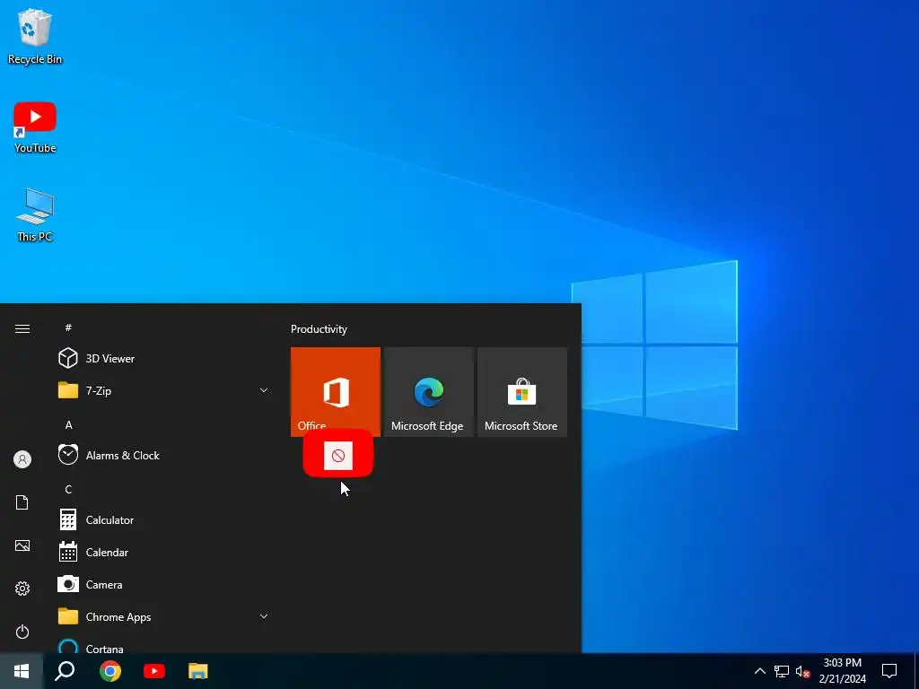Open Calendar app in list
Image resolution: width=919 pixels, height=689 pixels.
click(163, 552)
